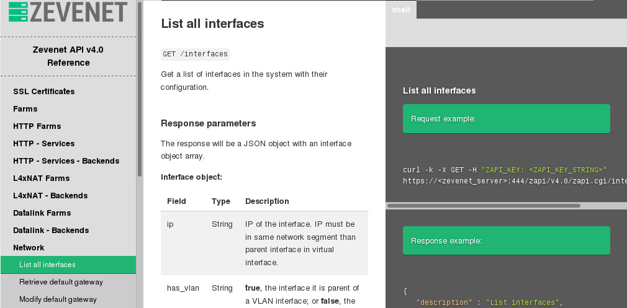Open L4xNAT - Backends section
The width and height of the screenshot is (627, 308).
pyautogui.click(x=50, y=195)
